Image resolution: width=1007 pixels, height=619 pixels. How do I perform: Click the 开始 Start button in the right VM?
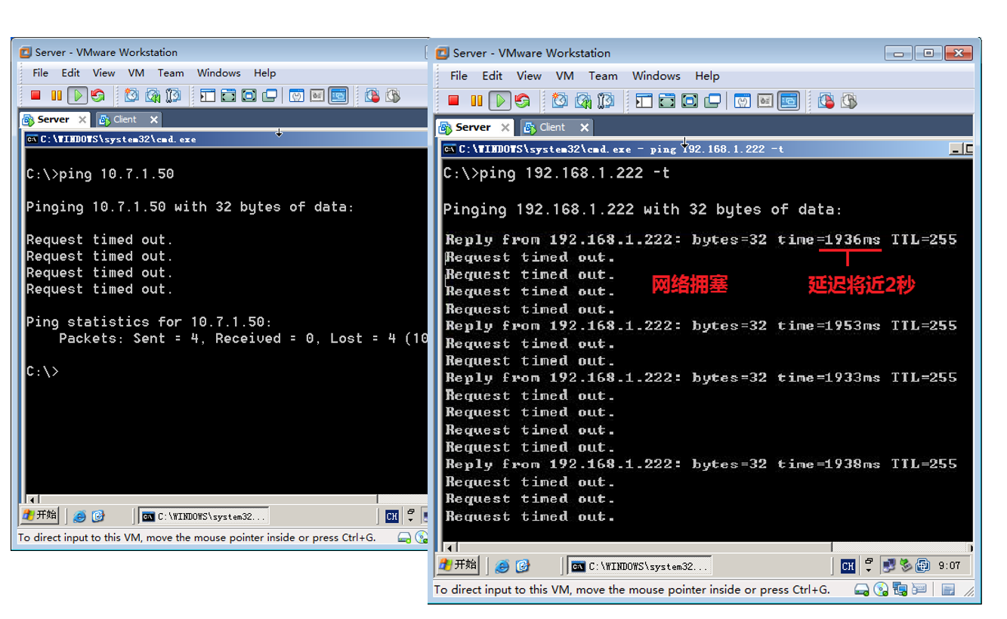[459, 565]
